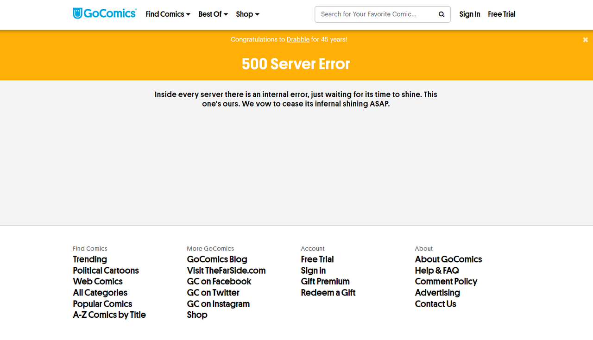The height and width of the screenshot is (340, 593).
Task: Open GC on Twitter link
Action: click(213, 293)
